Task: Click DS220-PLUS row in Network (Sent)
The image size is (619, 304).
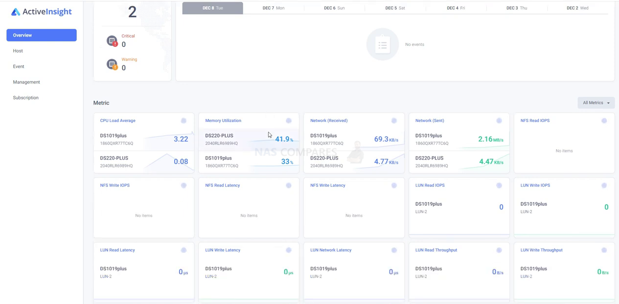Action: tap(459, 162)
